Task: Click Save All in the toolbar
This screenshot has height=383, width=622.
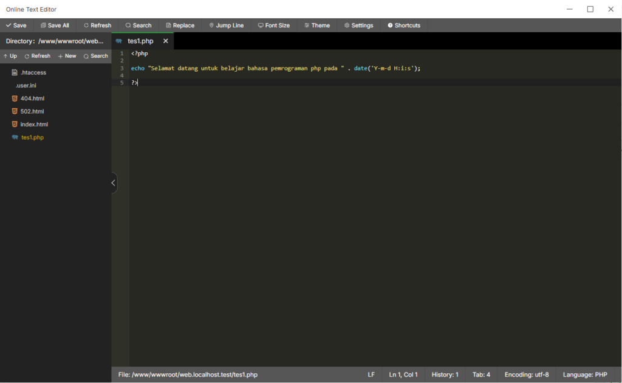Action: pos(55,26)
